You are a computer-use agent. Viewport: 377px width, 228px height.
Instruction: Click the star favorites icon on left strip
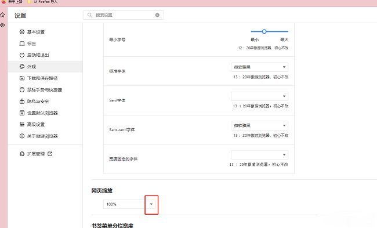2,15
